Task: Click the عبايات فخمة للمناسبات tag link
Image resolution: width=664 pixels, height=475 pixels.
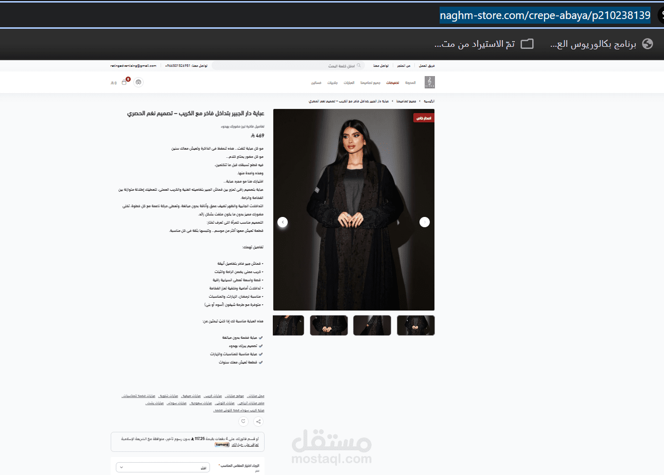Action: 138,396
